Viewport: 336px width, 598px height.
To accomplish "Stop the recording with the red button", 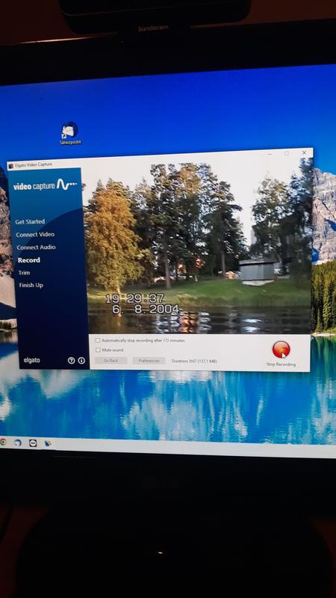I will point(281,350).
